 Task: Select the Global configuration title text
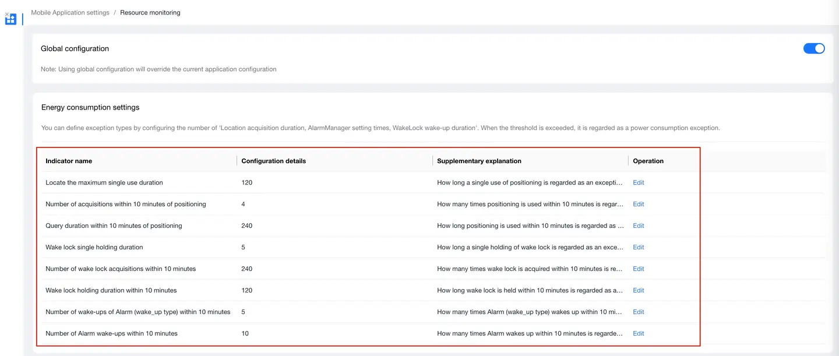[x=75, y=48]
